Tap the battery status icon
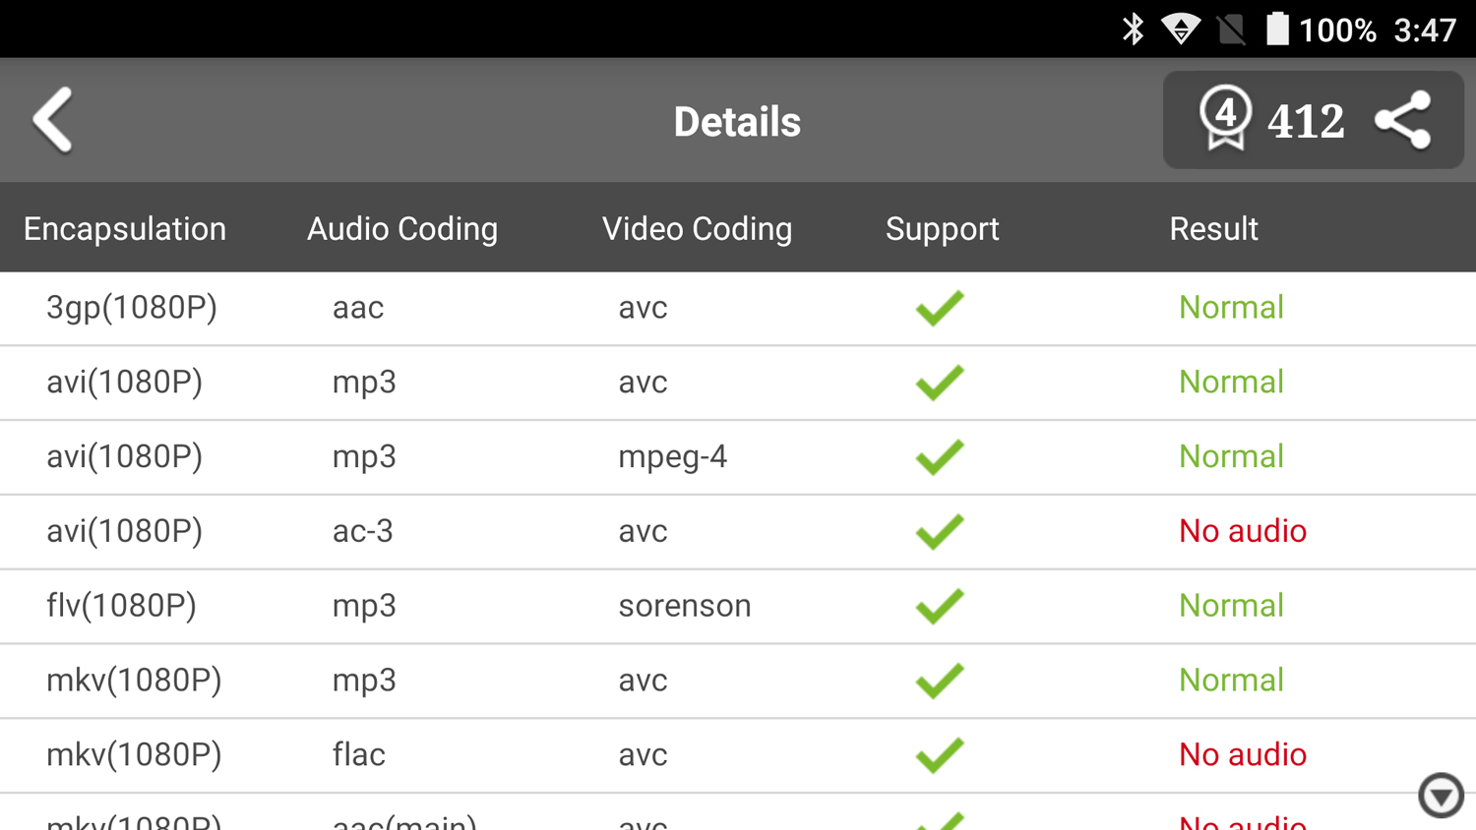Viewport: 1476px width, 830px height. click(x=1276, y=30)
